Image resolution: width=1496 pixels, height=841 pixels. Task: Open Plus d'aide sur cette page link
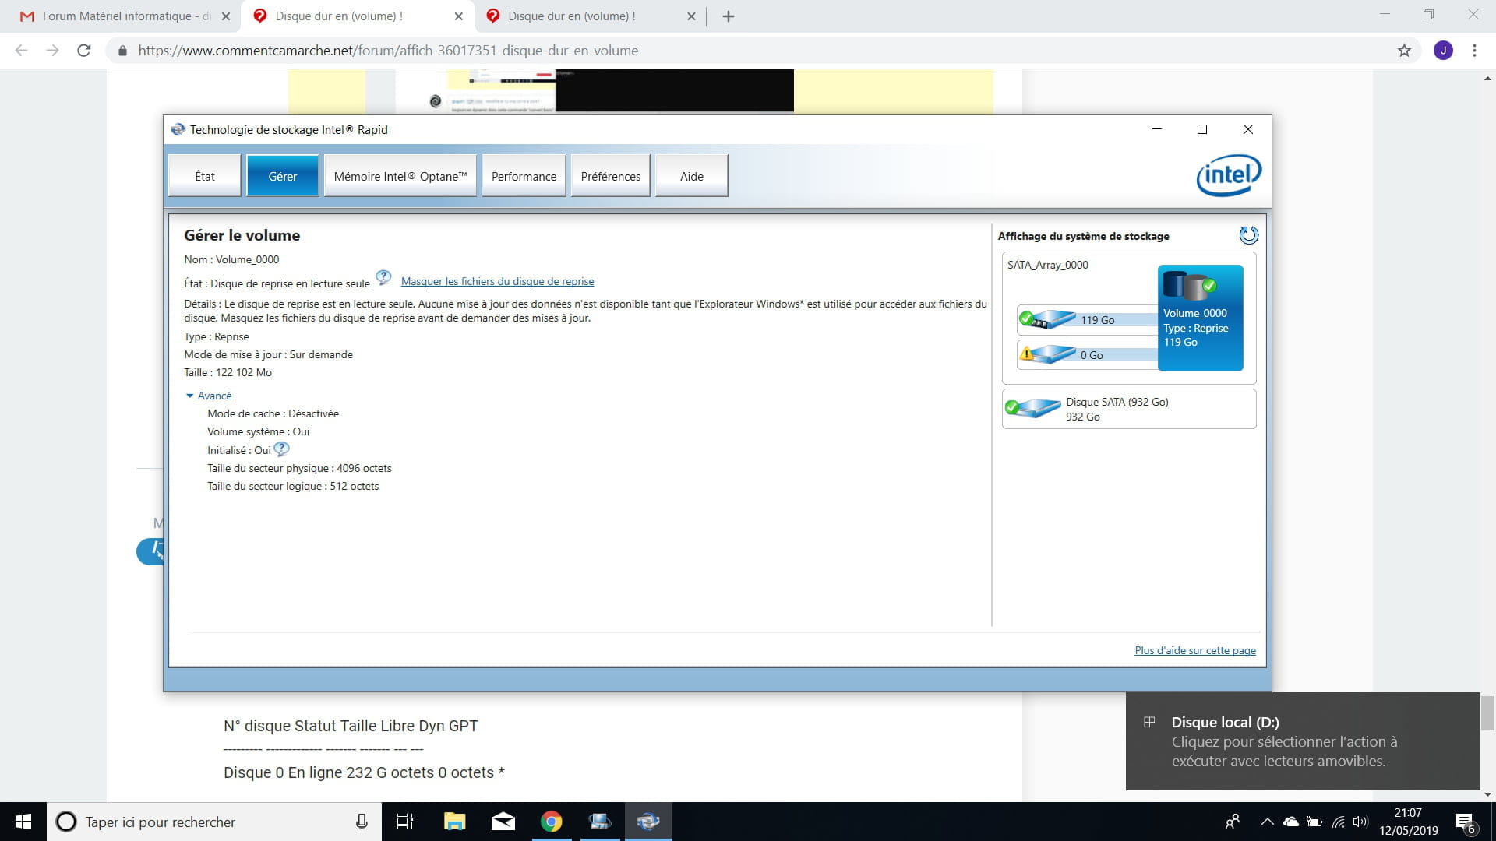point(1195,650)
